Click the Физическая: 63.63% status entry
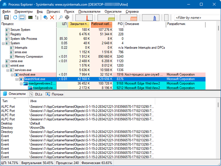221x166 pixels. coord(97,163)
